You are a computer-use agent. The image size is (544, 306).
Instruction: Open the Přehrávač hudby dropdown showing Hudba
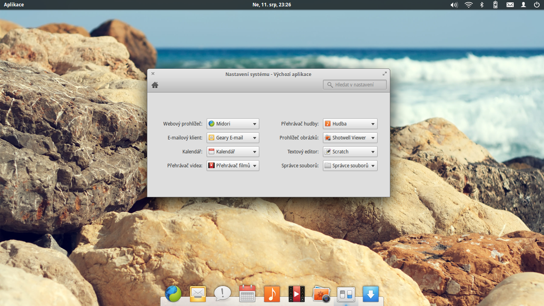[x=350, y=124]
